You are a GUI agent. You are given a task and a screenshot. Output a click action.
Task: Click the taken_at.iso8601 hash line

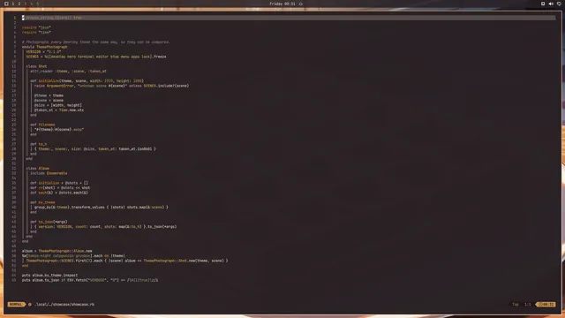click(95, 149)
